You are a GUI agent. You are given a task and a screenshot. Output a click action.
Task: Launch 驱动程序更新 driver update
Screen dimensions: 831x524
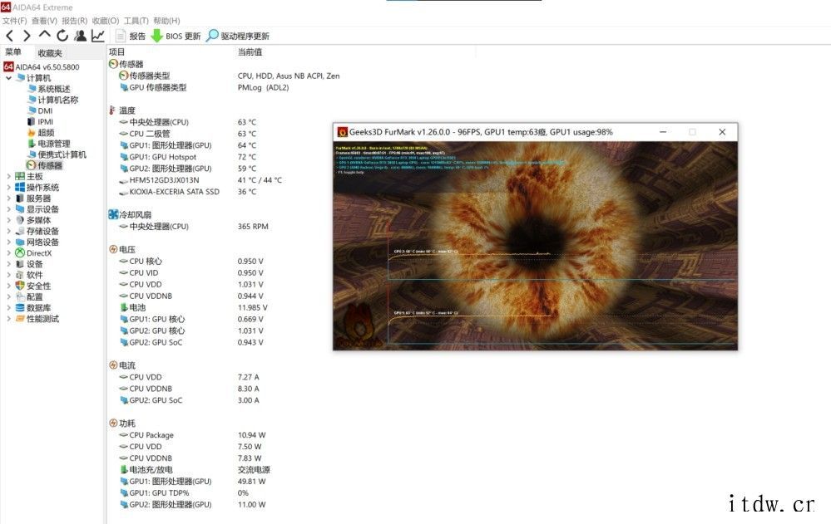(x=238, y=36)
